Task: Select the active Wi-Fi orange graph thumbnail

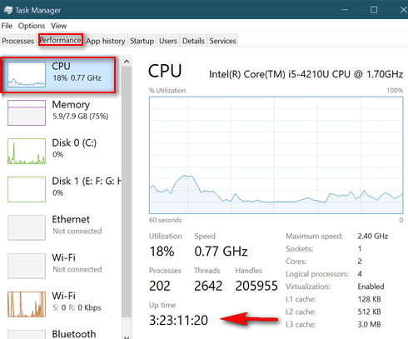Action: point(27,304)
